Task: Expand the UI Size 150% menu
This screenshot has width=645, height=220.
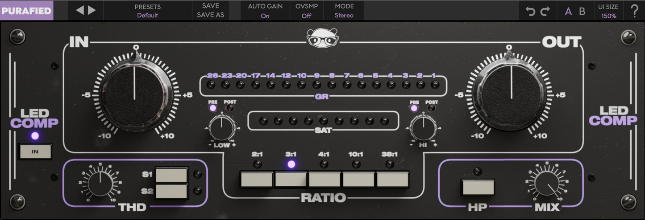Action: (x=608, y=11)
